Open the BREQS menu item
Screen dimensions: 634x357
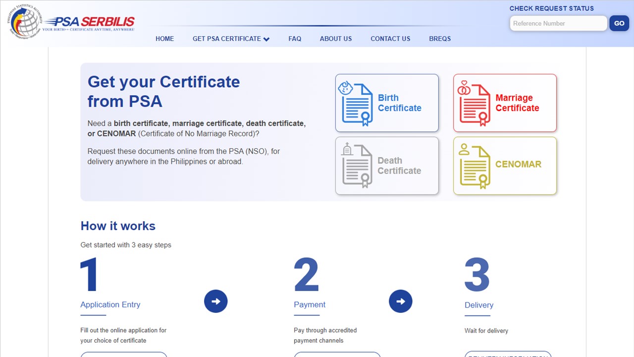(x=440, y=39)
